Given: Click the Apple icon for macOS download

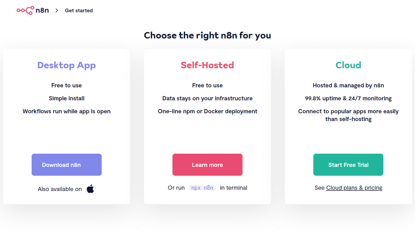Looking at the screenshot, I should click(90, 189).
